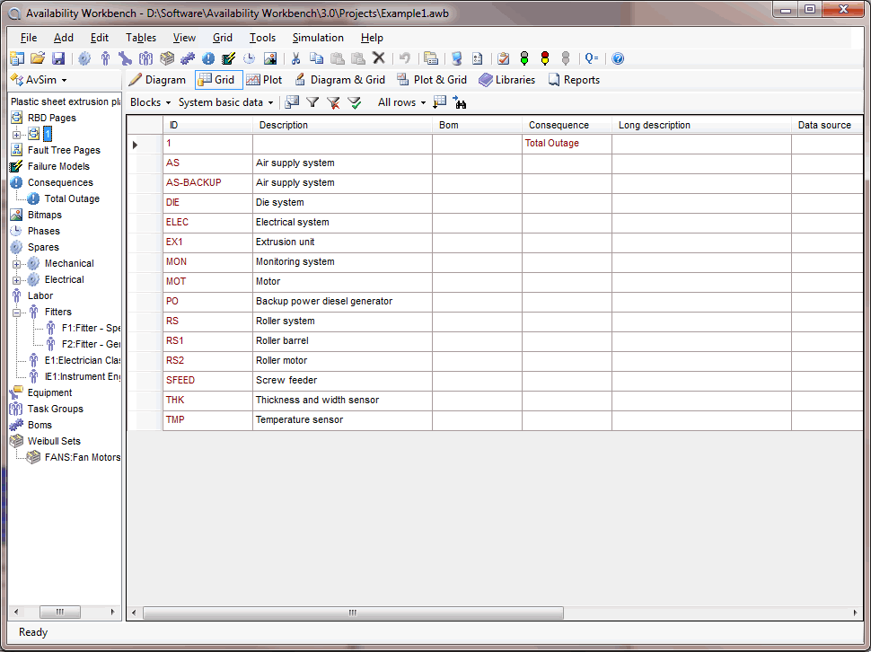Click the Open project folder icon
The image size is (871, 652).
pos(38,58)
